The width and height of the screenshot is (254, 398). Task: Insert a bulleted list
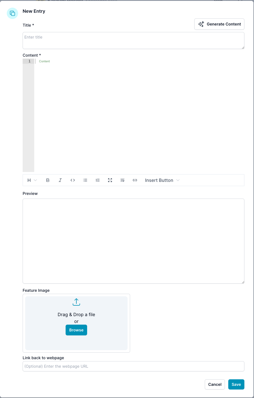85,180
